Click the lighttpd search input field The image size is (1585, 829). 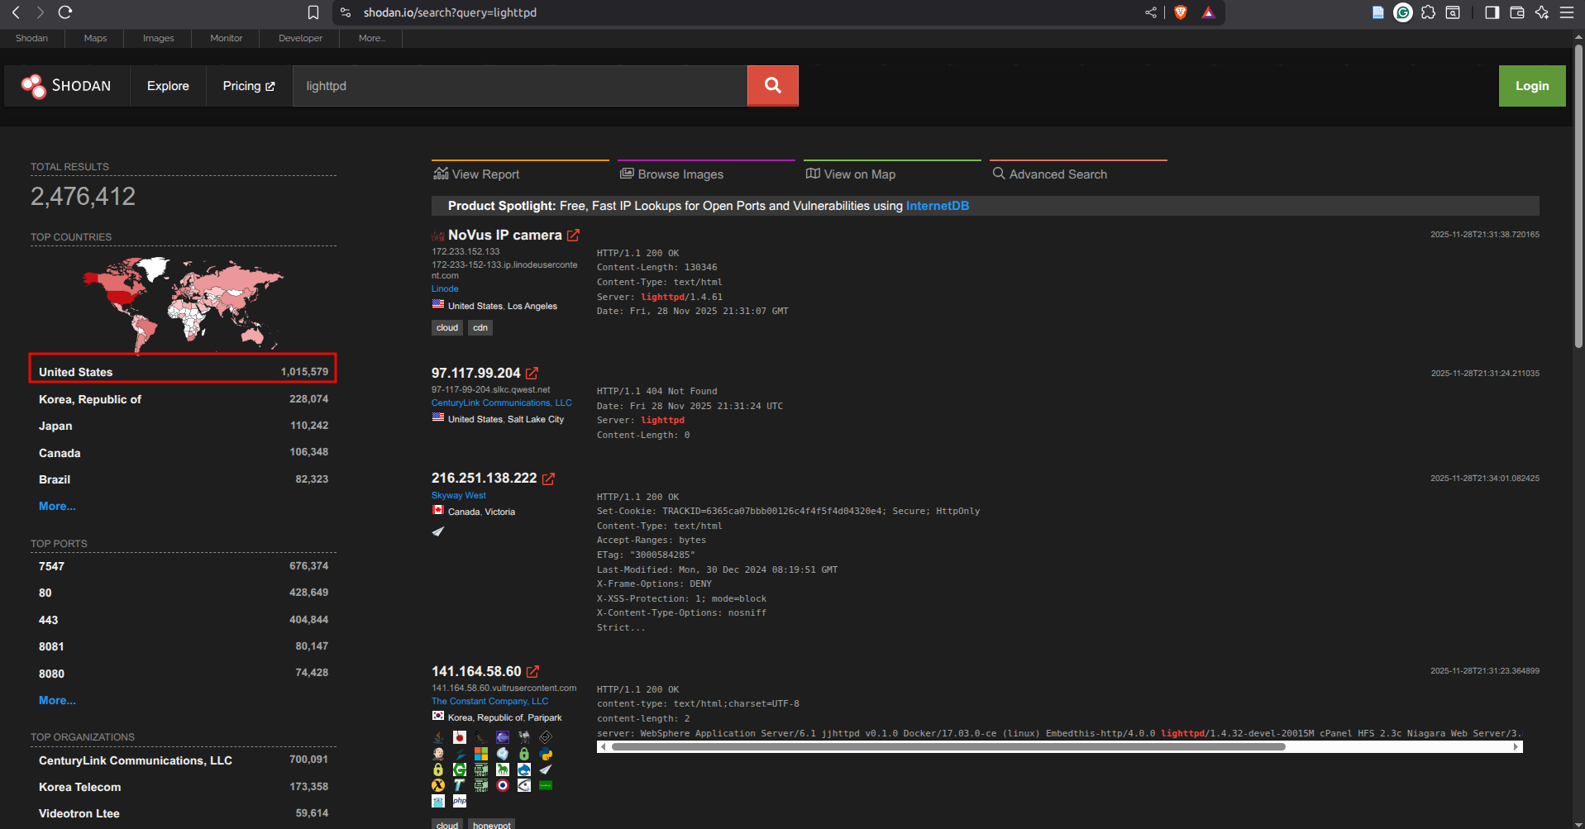(519, 86)
